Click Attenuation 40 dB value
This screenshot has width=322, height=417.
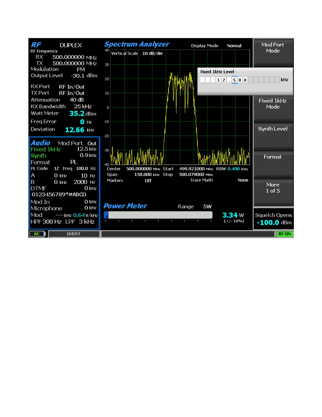77,100
